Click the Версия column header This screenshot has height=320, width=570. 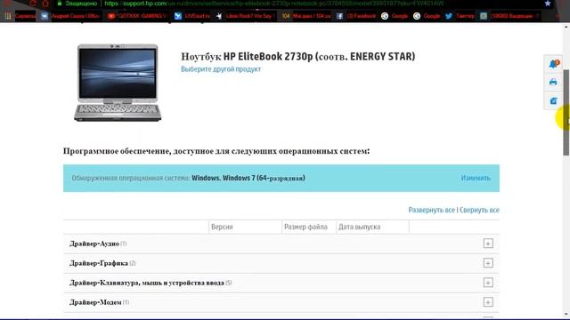coord(222,227)
